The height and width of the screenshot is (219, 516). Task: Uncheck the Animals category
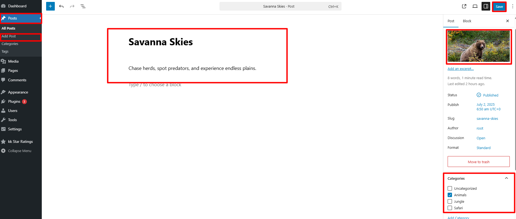(x=450, y=195)
